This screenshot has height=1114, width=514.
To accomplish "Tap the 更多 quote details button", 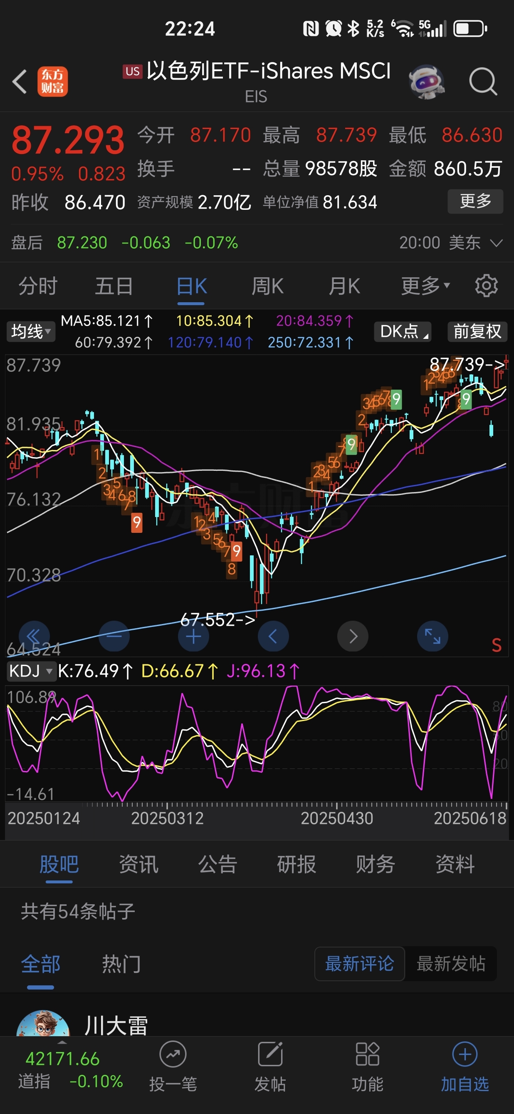I will 475,201.
